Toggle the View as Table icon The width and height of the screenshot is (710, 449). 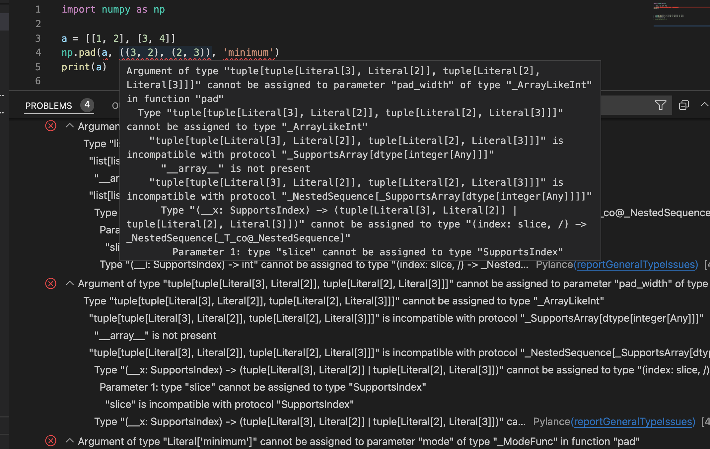coord(684,105)
